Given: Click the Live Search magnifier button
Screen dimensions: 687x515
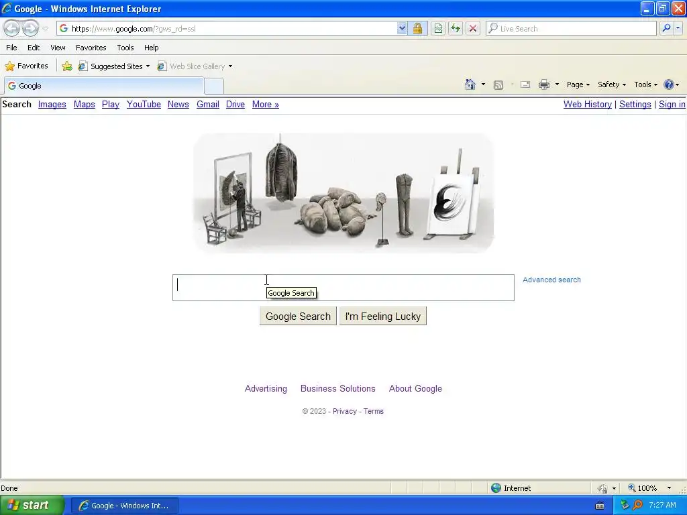Looking at the screenshot, I should coord(666,28).
